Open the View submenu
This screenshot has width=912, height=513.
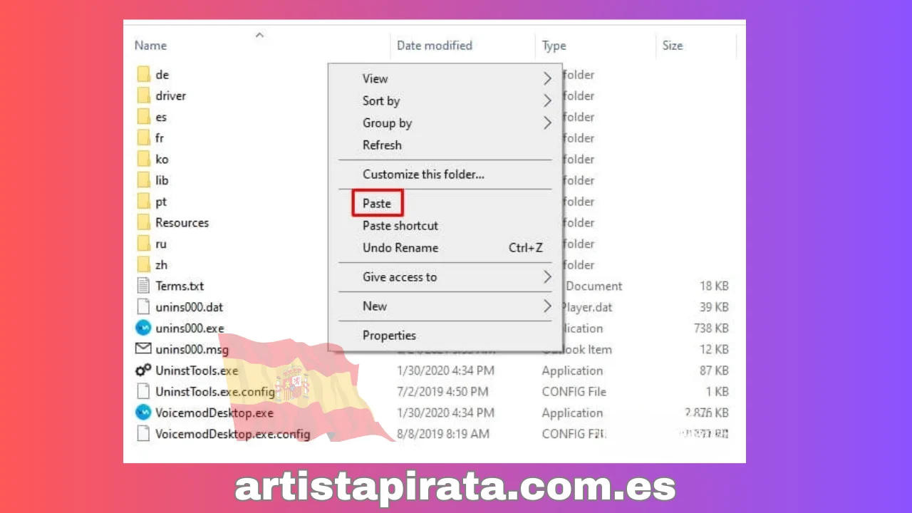445,78
